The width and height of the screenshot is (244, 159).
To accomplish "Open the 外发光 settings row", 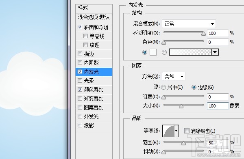I will point(94,116).
